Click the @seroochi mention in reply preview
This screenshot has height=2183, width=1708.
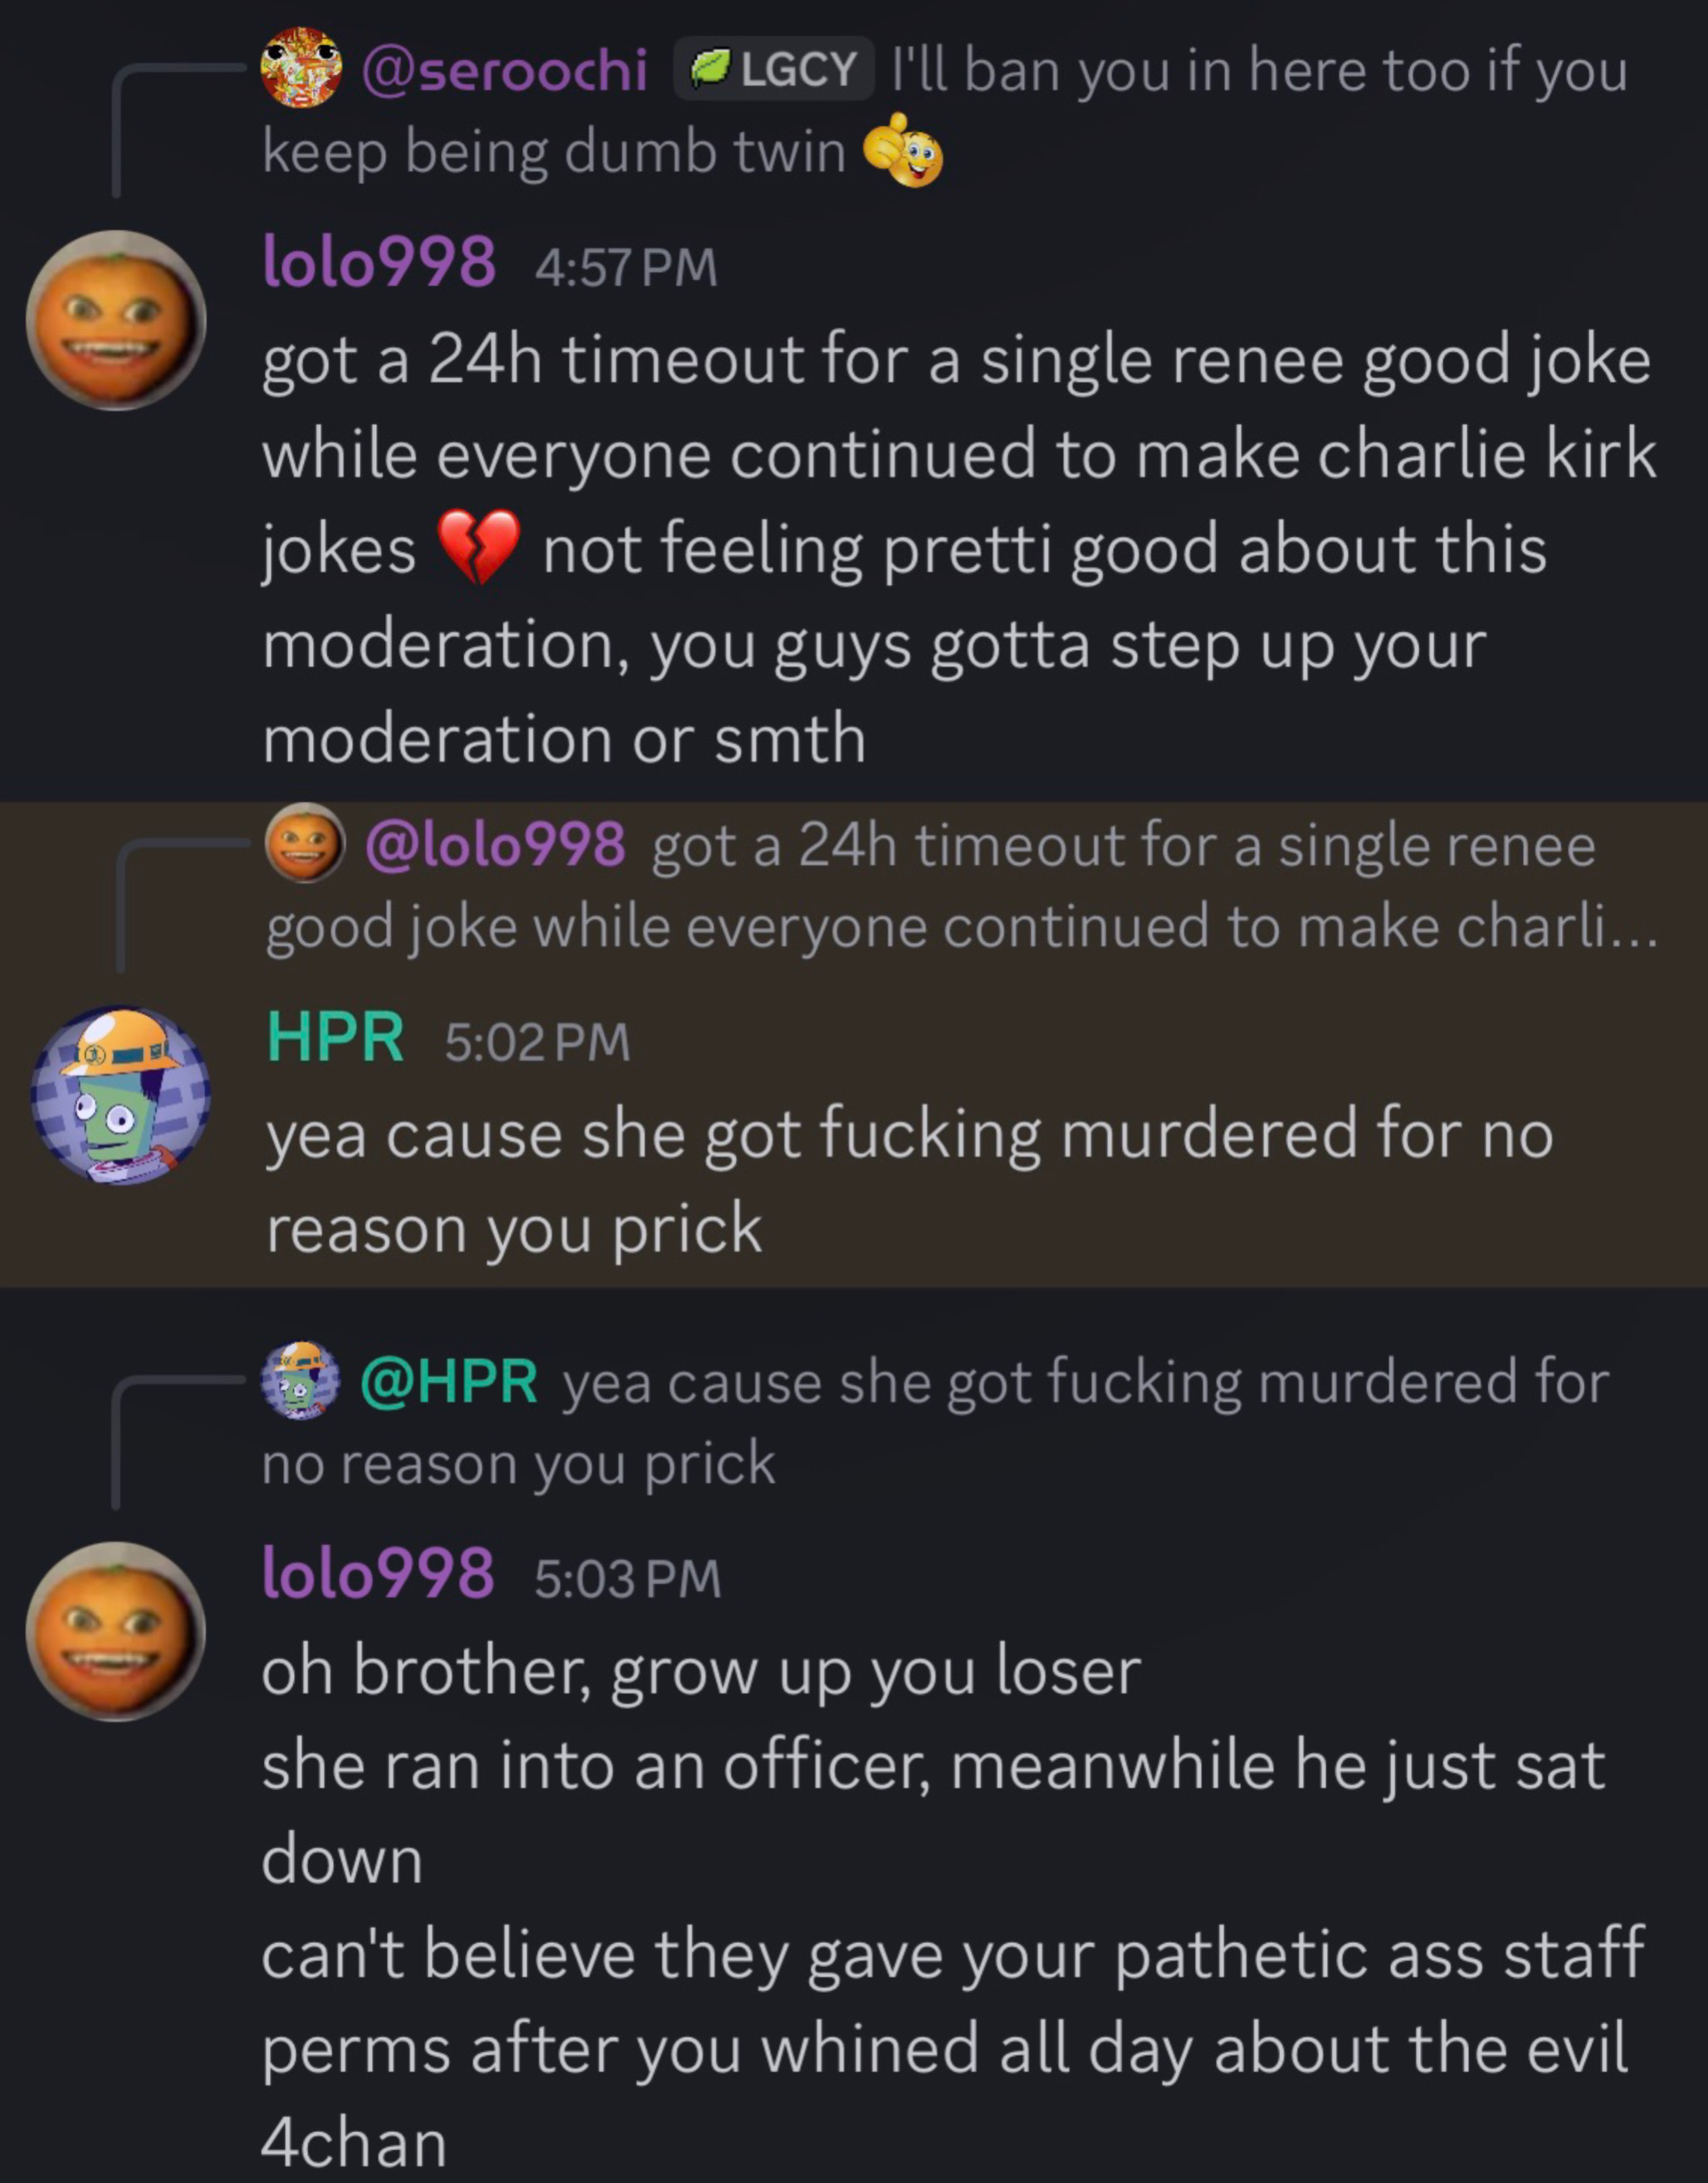(505, 70)
